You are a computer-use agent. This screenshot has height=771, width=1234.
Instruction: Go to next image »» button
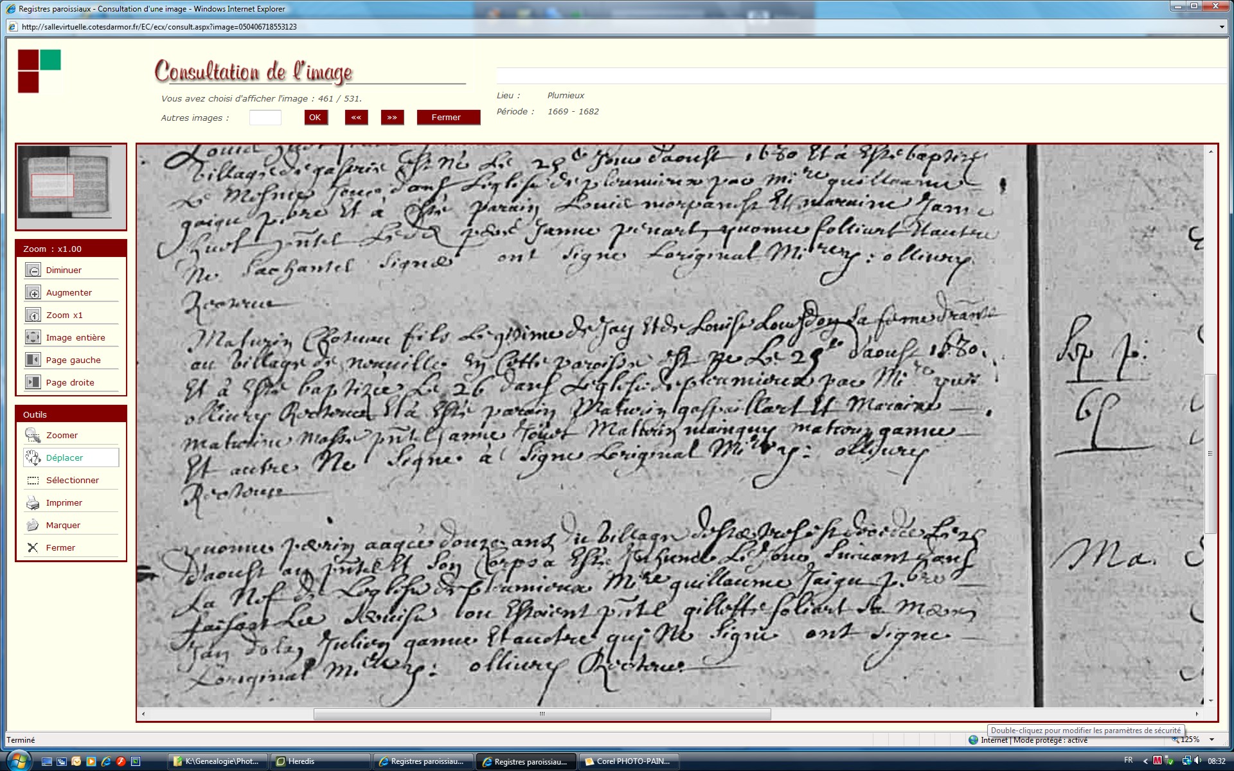click(x=392, y=118)
